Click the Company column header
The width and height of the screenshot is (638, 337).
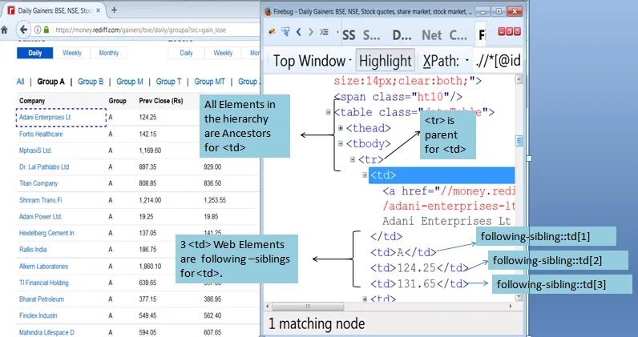32,101
